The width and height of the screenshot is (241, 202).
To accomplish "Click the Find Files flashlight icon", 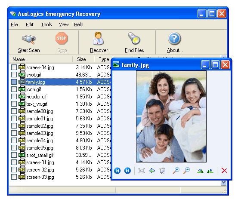I will coord(134,38).
